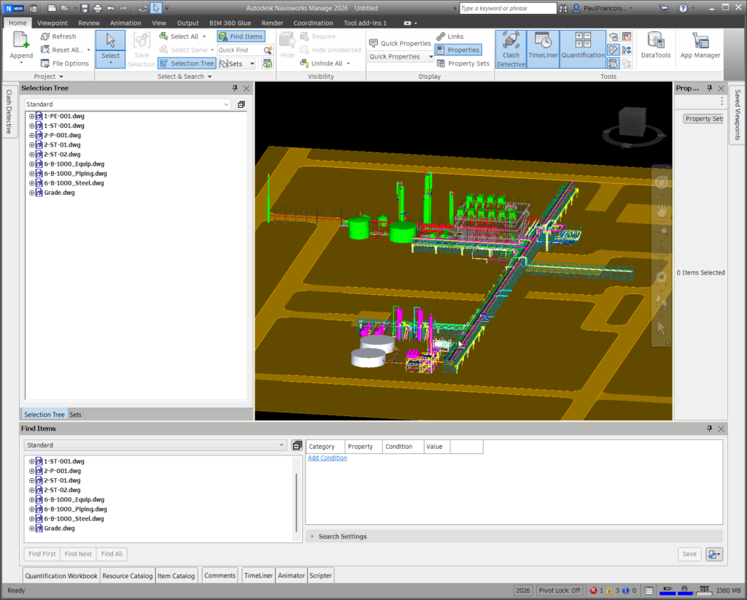Image resolution: width=747 pixels, height=600 pixels.
Task: Click the Property Sets button in Properties panel
Action: coord(704,119)
